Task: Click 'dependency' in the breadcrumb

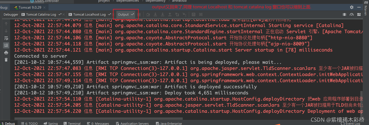Action: click(155, 1)
